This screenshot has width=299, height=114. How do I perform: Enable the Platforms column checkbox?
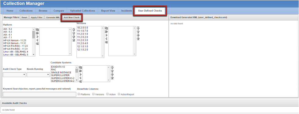coord(79,94)
